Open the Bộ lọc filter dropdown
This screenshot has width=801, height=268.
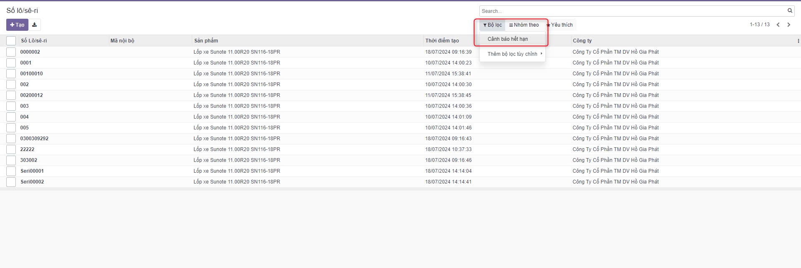492,25
